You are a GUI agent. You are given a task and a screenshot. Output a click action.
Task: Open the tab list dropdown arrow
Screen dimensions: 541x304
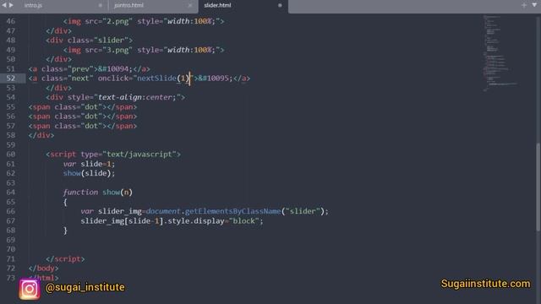[x=534, y=5]
